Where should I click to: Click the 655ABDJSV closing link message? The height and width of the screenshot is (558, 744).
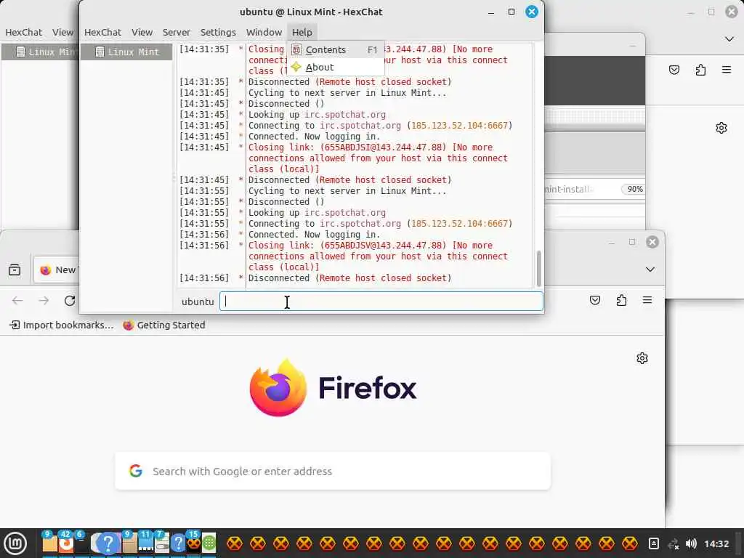pyautogui.click(x=378, y=256)
